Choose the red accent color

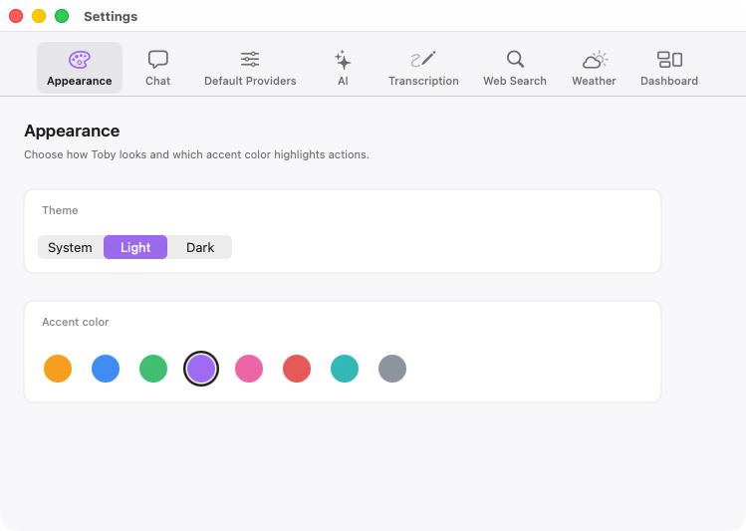click(x=297, y=369)
